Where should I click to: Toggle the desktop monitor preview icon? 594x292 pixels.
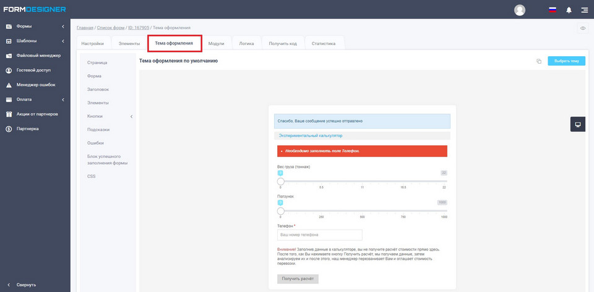578,124
